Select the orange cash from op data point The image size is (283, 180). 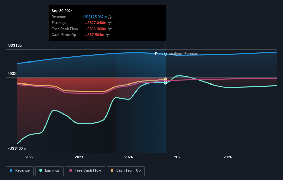(x=166, y=79)
